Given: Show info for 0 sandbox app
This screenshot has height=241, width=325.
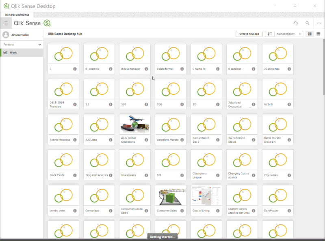Looking at the screenshot, I should coord(253,69).
